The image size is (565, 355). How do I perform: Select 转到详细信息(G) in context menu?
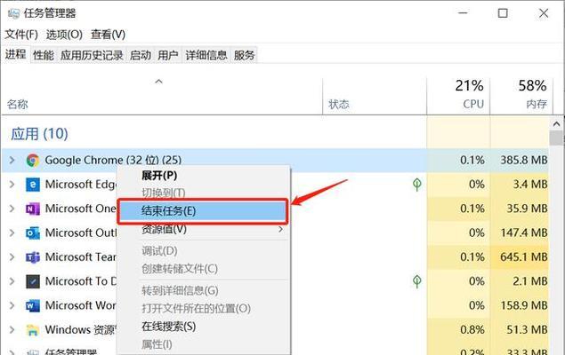180,290
